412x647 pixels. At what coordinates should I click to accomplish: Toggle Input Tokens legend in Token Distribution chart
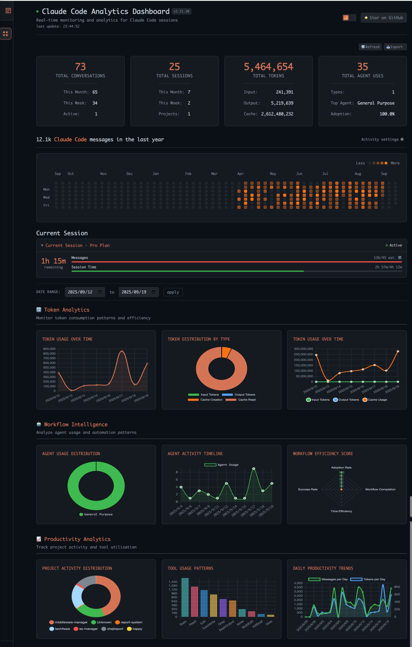coord(203,395)
